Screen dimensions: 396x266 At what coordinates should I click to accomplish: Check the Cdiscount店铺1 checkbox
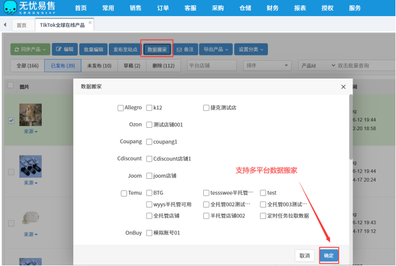(x=149, y=159)
